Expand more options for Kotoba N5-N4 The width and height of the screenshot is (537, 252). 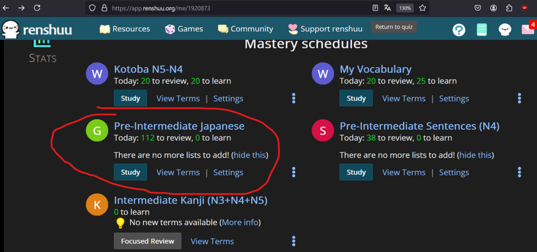[294, 98]
